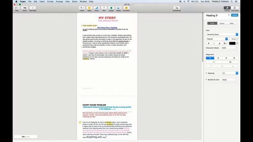The width and height of the screenshot is (253, 142).
Task: Insert a Shape from the toolbar
Action: [111, 8]
